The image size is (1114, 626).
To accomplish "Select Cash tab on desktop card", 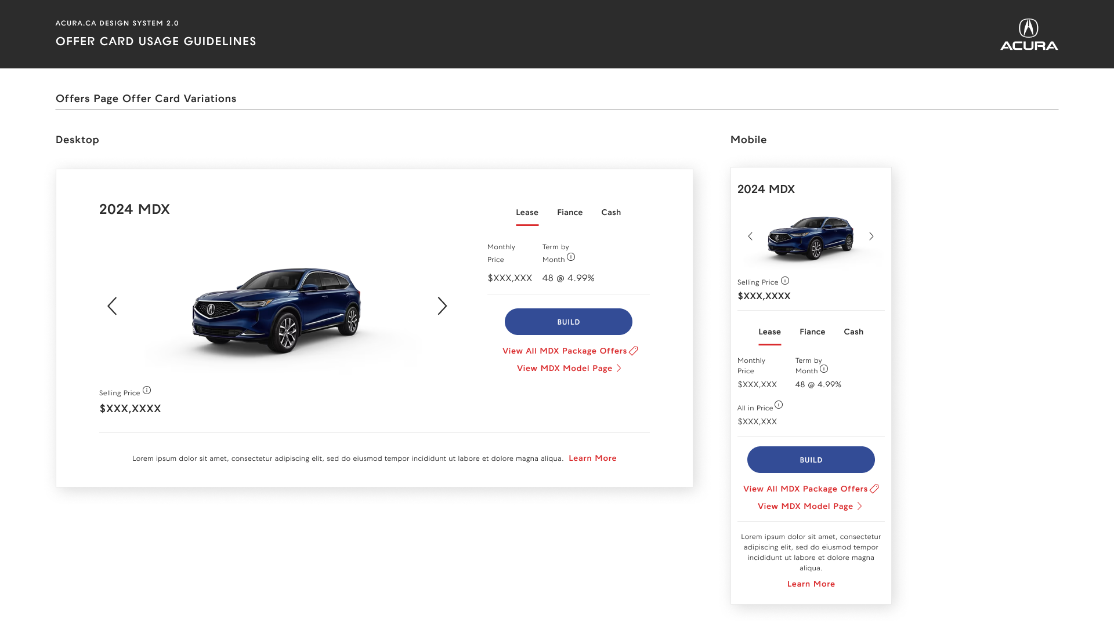I will click(x=611, y=213).
